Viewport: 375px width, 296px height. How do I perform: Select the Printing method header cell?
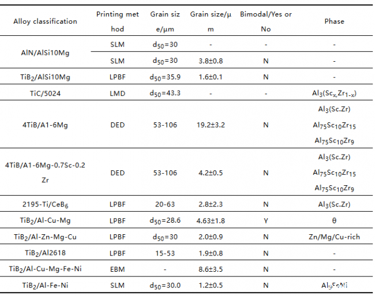[x=118, y=21]
